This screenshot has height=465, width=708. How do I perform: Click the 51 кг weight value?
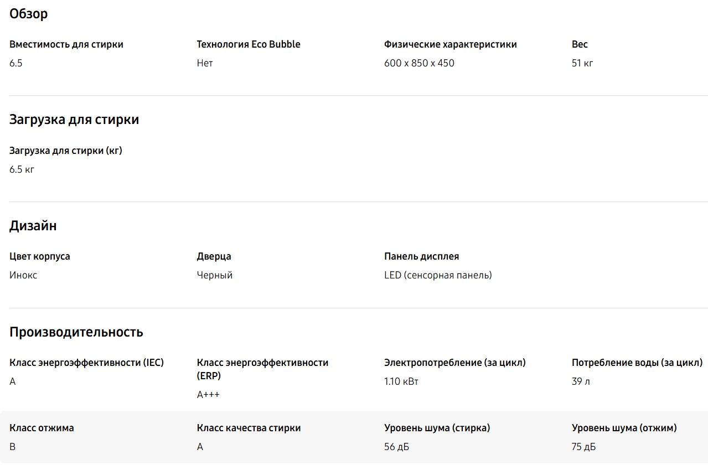(582, 63)
